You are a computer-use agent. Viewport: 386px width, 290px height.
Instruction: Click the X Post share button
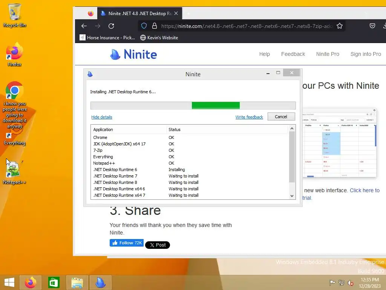[158, 245]
